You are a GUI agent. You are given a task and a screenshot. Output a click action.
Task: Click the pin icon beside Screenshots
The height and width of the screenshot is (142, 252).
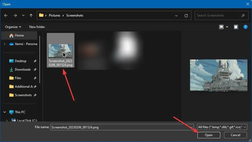pyautogui.click(x=35, y=95)
